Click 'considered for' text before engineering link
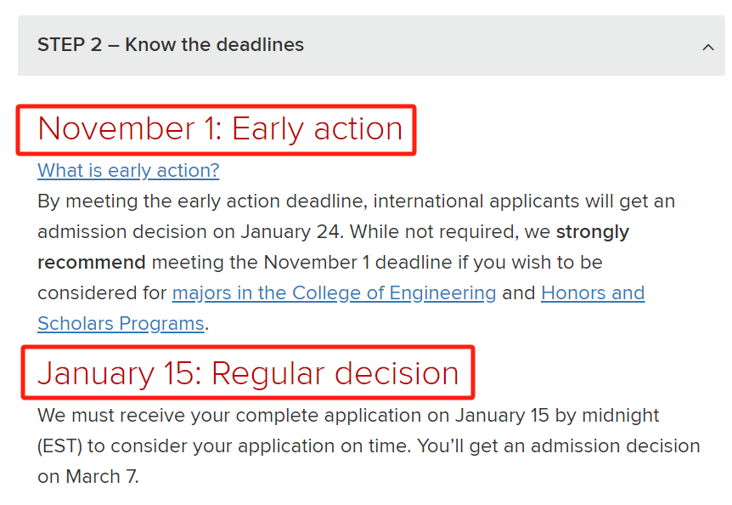The width and height of the screenshot is (732, 505). point(102,293)
